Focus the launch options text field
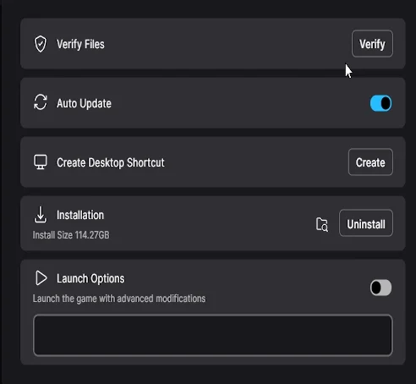 point(213,335)
